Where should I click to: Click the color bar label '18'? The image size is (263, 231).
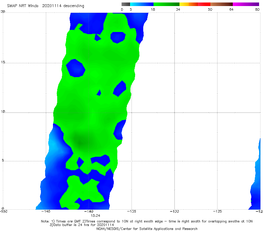coord(153,9)
